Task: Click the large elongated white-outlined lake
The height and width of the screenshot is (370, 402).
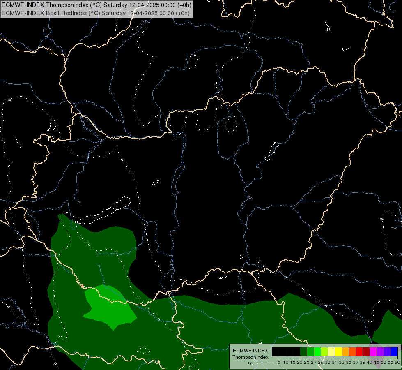Action: (104, 210)
